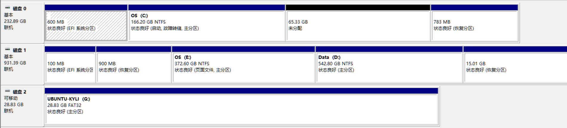
Task: Click the disk icon next to 磁盘 0
Action: [x=7, y=8]
